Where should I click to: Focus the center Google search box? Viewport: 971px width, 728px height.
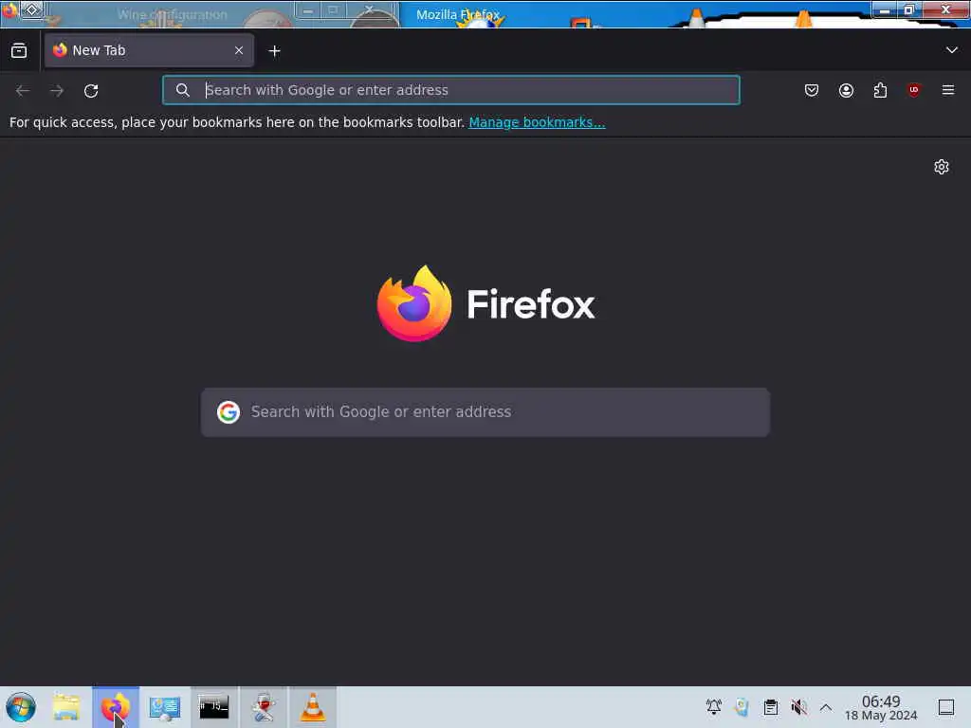coord(485,412)
